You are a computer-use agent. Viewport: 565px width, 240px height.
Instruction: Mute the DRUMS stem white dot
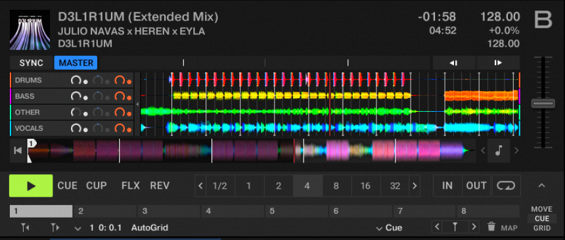tap(86, 82)
